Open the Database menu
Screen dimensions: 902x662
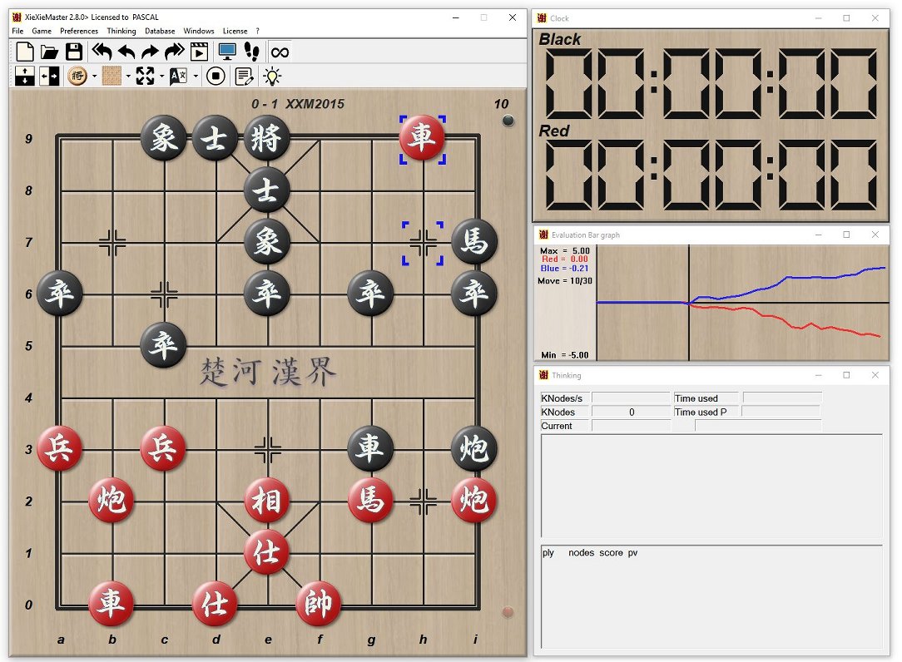tap(160, 31)
